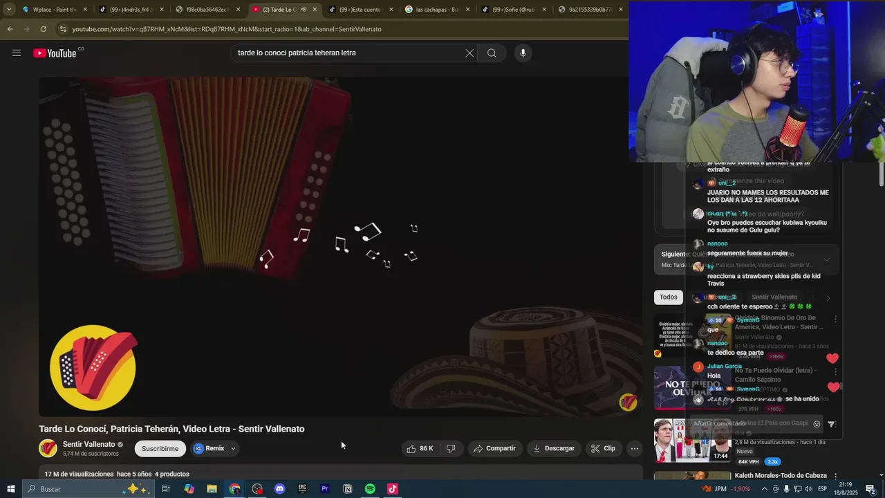The image size is (885, 498).
Task: Expand the Remix dropdown arrow
Action: pyautogui.click(x=233, y=448)
